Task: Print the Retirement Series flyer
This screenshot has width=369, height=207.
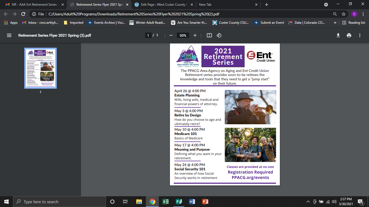Action: click(349, 35)
